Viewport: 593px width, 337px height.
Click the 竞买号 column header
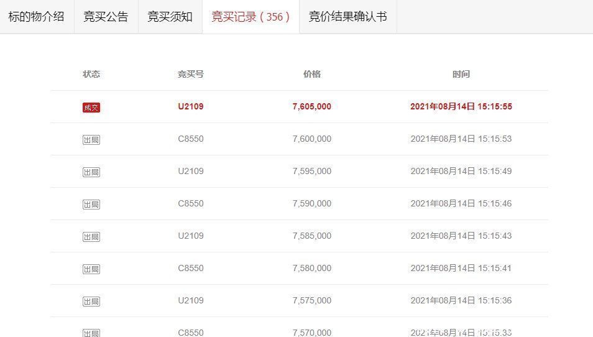pos(191,74)
